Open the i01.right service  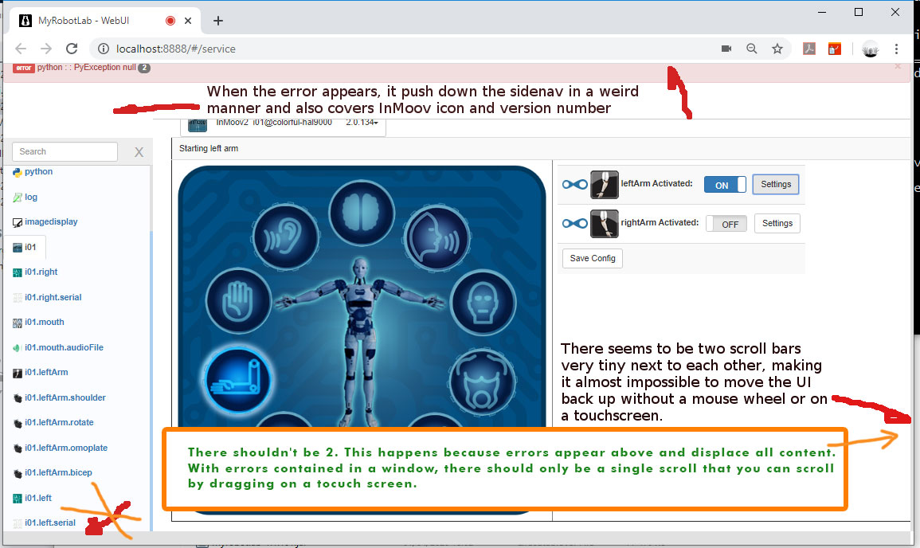[41, 272]
